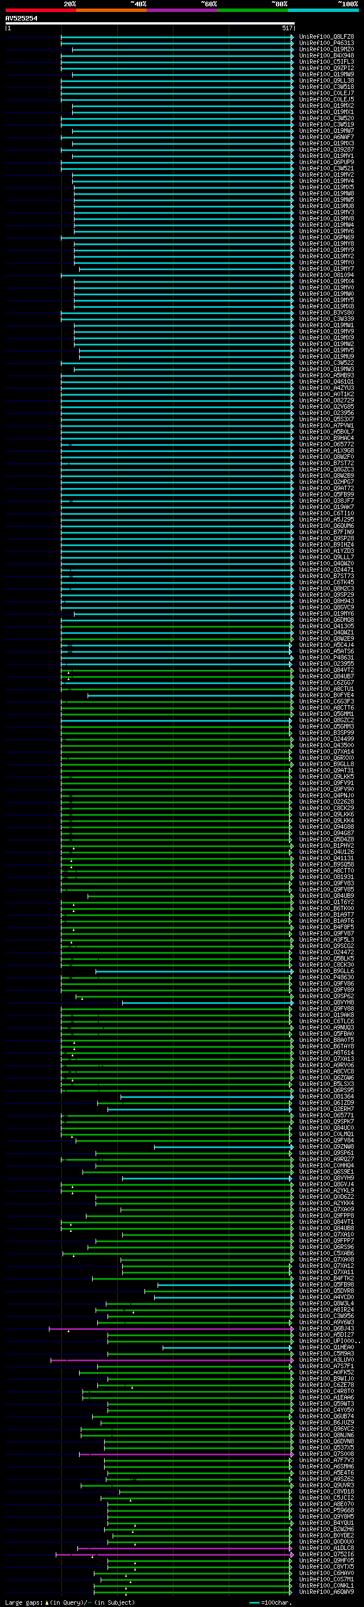Screen dimensions: 364x1607
Task: Open hit UniRef100_B0FYE4
Action: tap(326, 695)
